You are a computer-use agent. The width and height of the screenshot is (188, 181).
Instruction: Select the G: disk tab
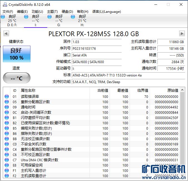click(x=59, y=21)
